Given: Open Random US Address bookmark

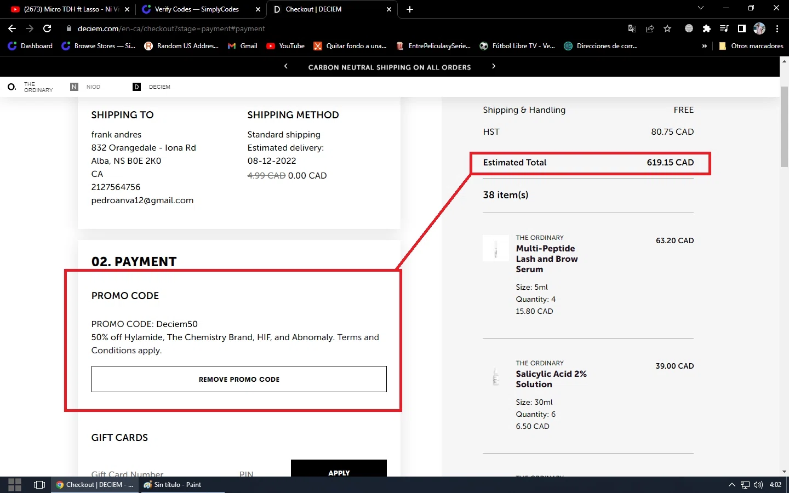Looking at the screenshot, I should pos(181,46).
